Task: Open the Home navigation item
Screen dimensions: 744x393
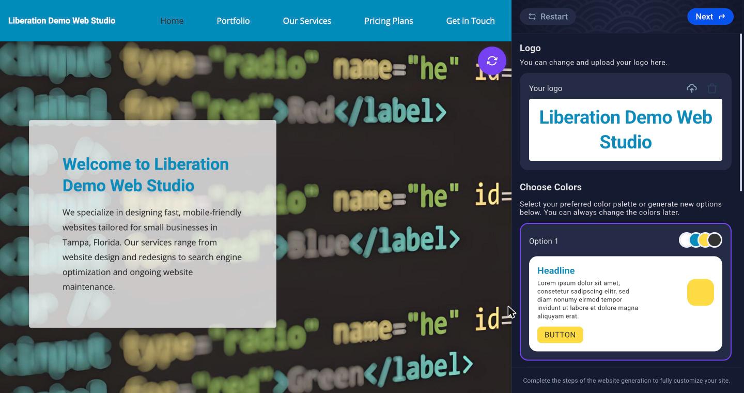Action: (x=172, y=21)
